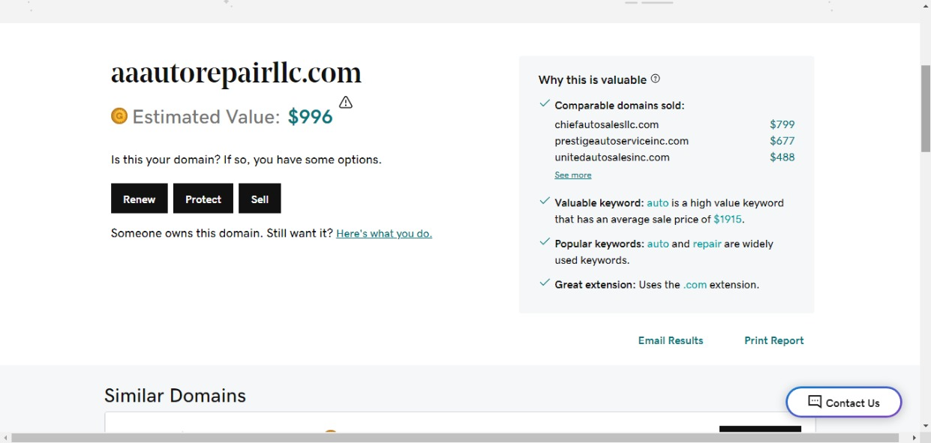This screenshot has width=931, height=443.
Task: Click the checkmark beside Valuable keyword
Action: click(x=545, y=202)
